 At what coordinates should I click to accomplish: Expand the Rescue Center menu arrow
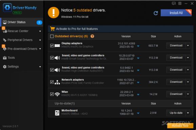pos(40,31)
